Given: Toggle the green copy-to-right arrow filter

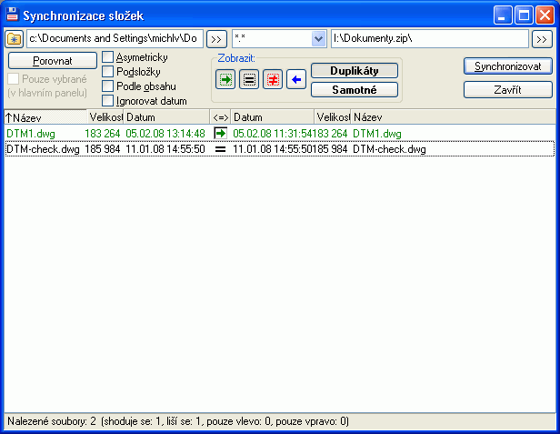Looking at the screenshot, I should [225, 79].
